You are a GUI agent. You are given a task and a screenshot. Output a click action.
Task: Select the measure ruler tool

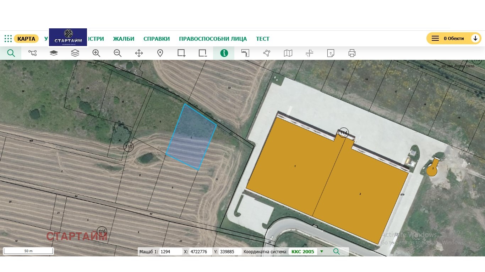(245, 53)
